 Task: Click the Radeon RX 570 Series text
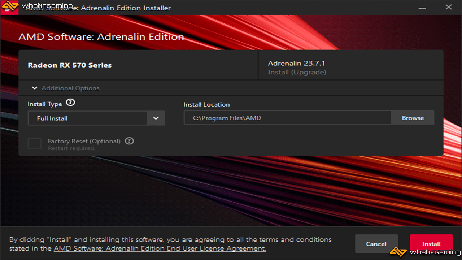[x=70, y=65]
